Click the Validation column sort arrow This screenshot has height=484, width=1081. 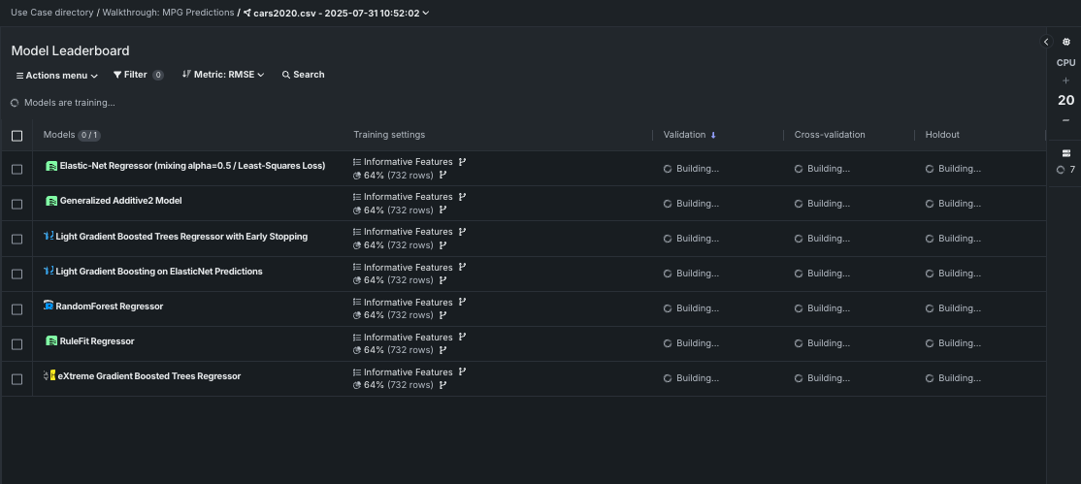[x=714, y=135]
